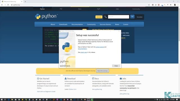The height and width of the screenshot is (101, 180).
Task: Show hidden tray icons with chevron
Action: (x=155, y=100)
